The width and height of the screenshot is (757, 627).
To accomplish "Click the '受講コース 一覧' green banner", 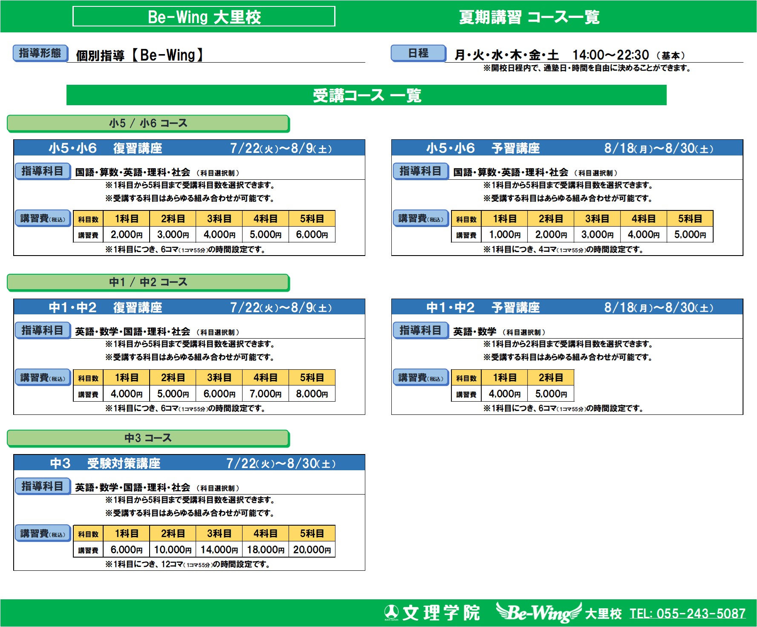I will (367, 95).
